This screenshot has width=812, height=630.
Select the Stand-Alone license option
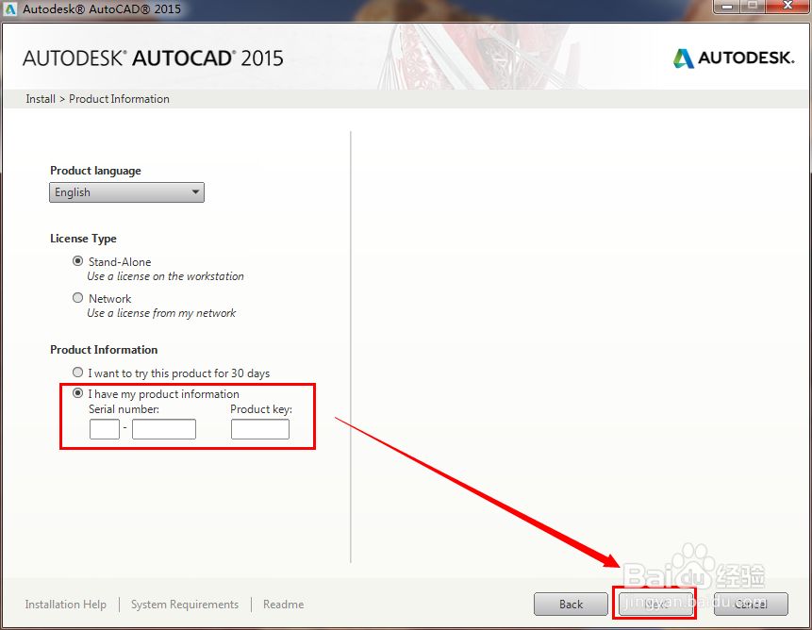77,261
